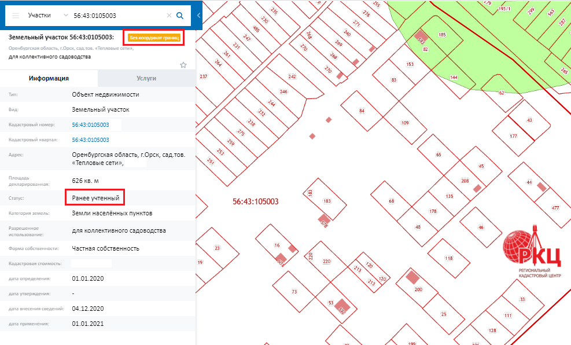Select parcel 84 on the map

click(x=362, y=111)
